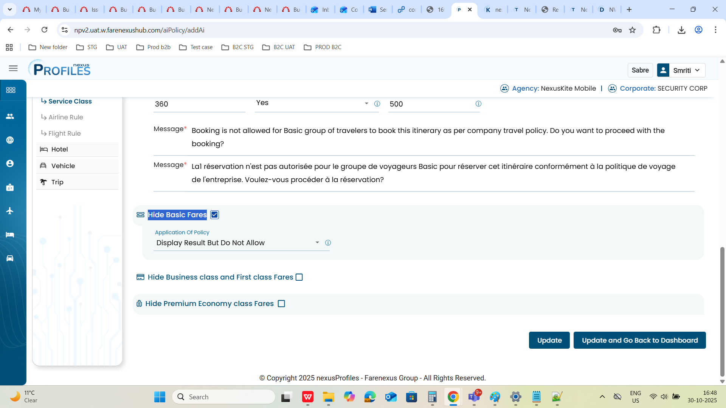Enable Hide Business and First class Fares
This screenshot has height=408, width=726.
[299, 277]
